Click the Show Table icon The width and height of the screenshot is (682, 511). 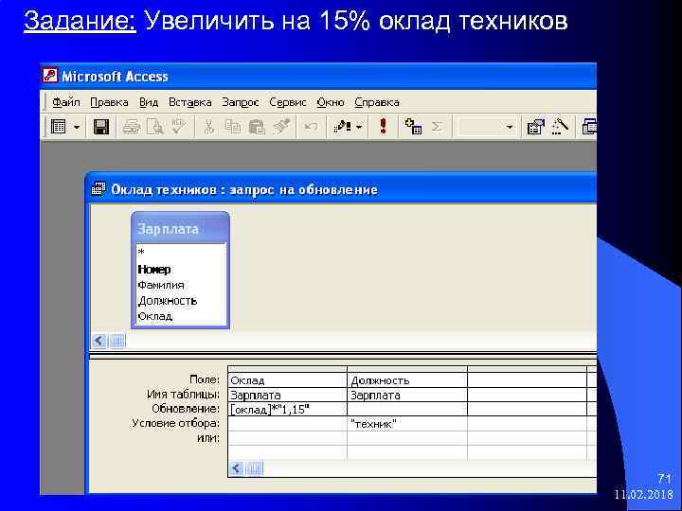click(x=413, y=127)
